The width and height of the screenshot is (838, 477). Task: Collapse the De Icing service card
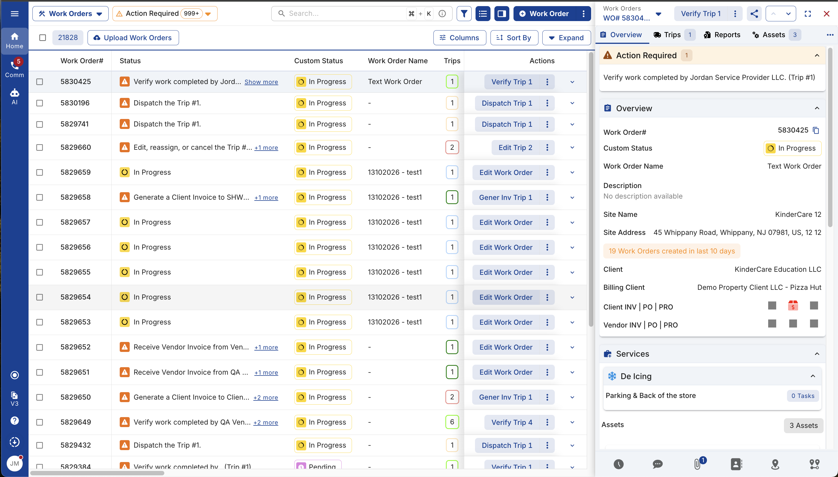(x=813, y=376)
